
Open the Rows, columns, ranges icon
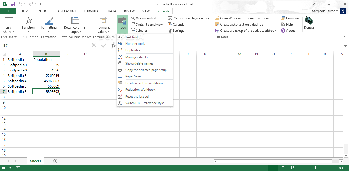[75, 21]
